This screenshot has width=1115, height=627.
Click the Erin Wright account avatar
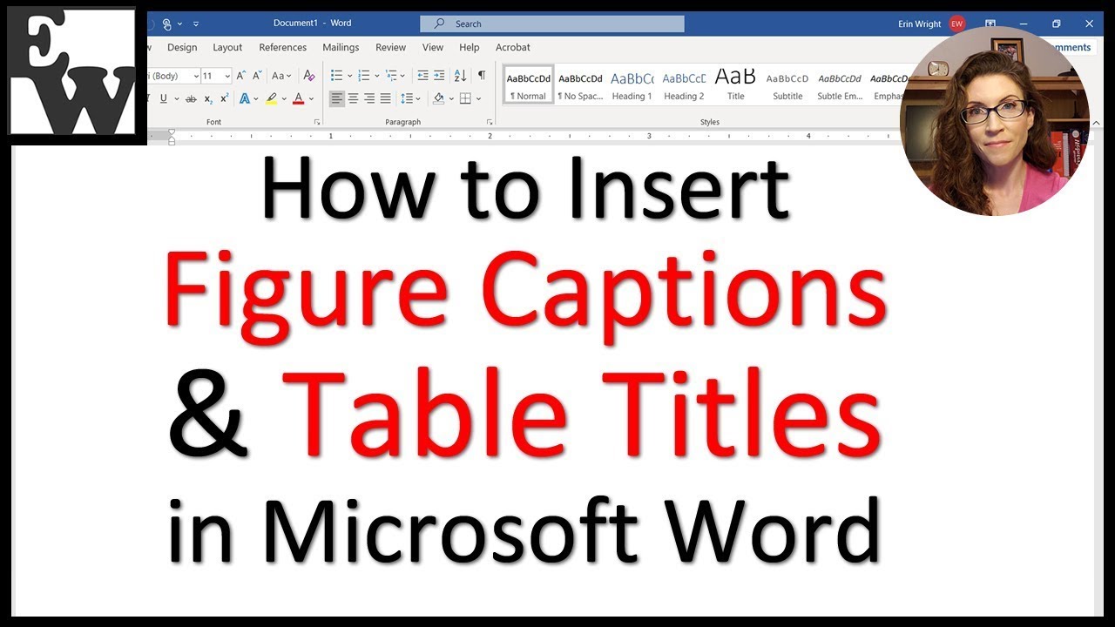[957, 24]
